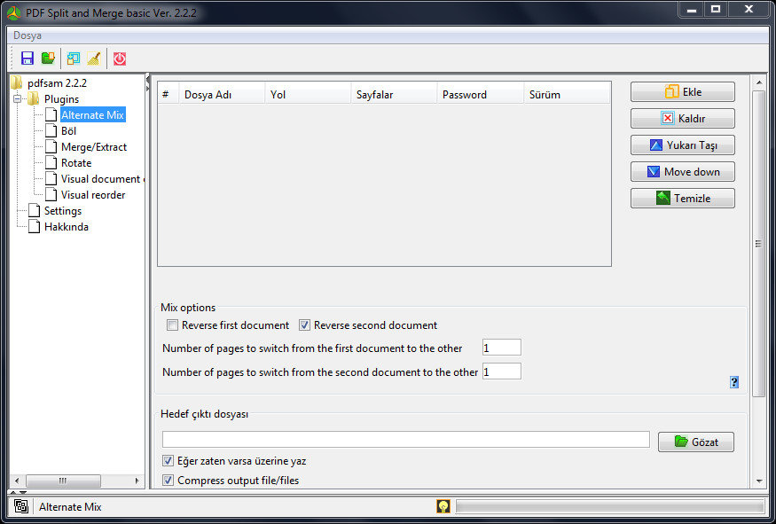776x524 pixels.
Task: Click the Dosya Adı column header
Action: click(x=222, y=95)
